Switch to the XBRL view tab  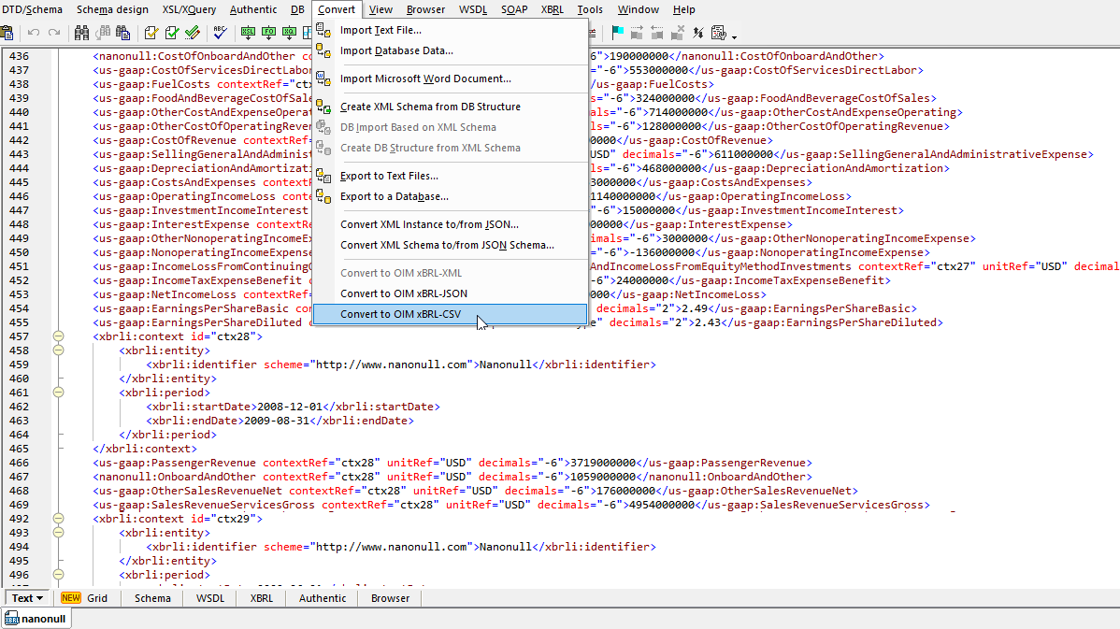click(261, 598)
